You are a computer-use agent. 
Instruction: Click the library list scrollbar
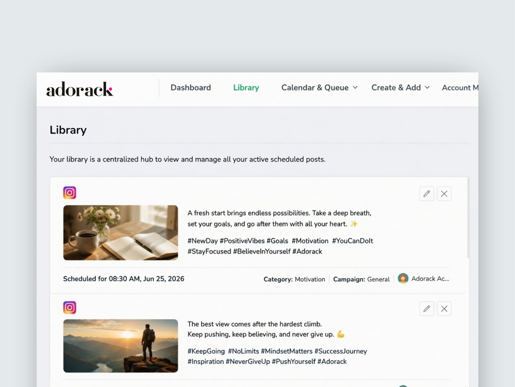coord(468,218)
